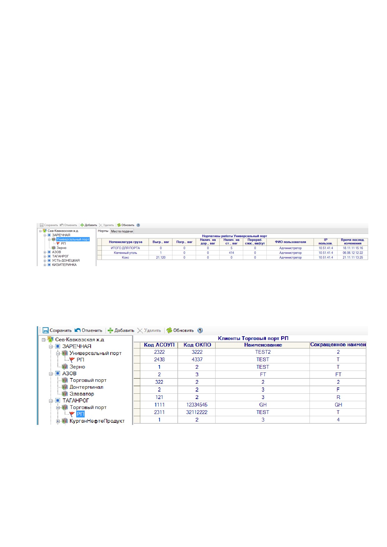This screenshot has height=547, width=387.
Task: Click the GH cell in Наименование column
Action: (x=263, y=405)
